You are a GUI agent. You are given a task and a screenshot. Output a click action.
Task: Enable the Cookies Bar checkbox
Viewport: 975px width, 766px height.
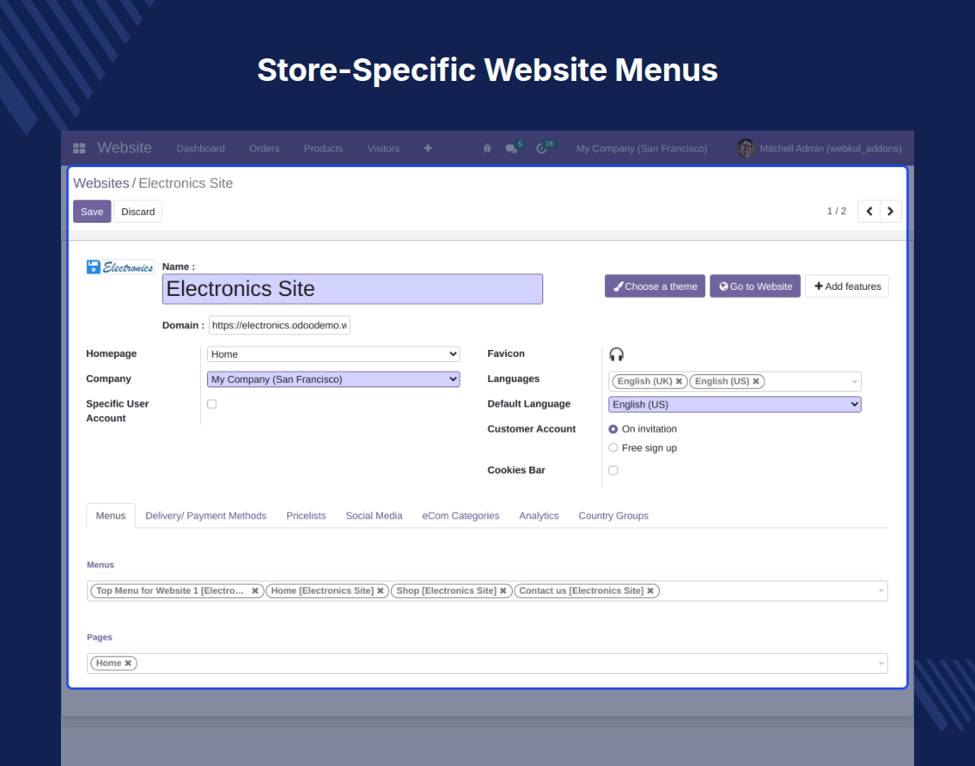coord(613,470)
